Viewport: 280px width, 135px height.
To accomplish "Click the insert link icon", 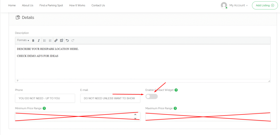I will [56, 41].
